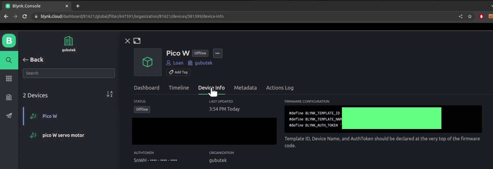This screenshot has width=493, height=169.
Task: Open the organization building icon in sidebar
Action: (9, 97)
